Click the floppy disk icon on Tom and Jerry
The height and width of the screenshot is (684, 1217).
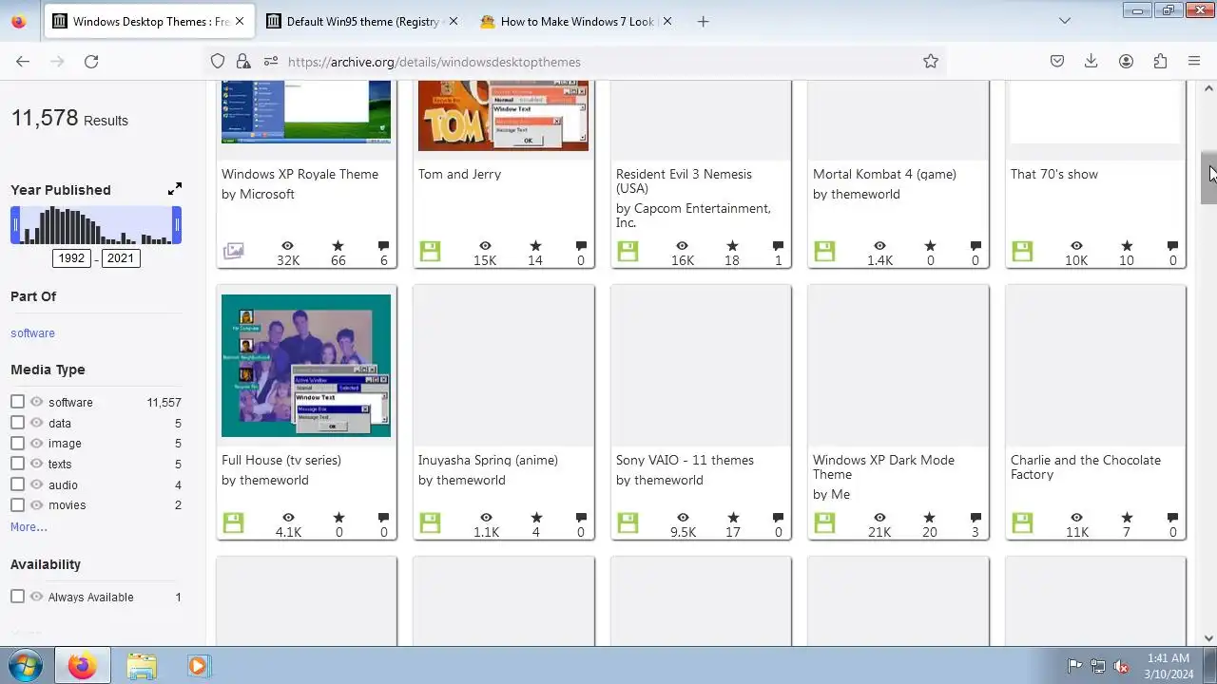point(430,252)
